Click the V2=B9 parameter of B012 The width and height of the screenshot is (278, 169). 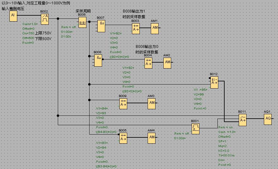pyautogui.click(x=199, y=94)
